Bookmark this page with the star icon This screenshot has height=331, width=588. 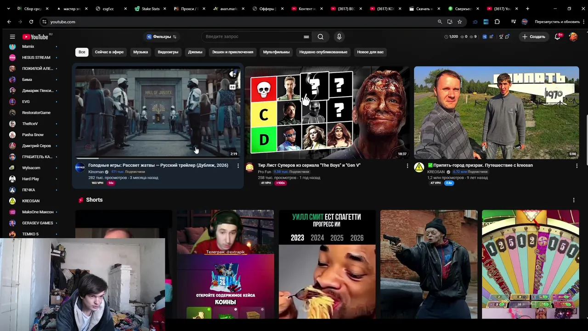(x=459, y=22)
